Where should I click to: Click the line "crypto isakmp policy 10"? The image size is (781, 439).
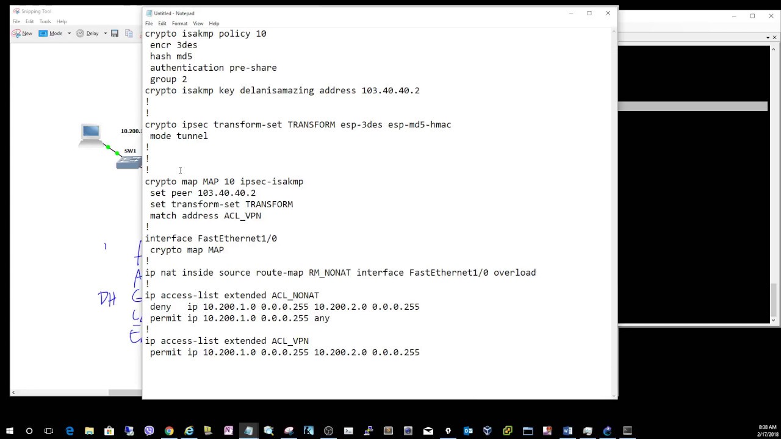[x=206, y=34]
